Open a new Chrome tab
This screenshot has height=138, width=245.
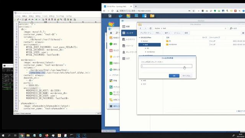pos(136,7)
